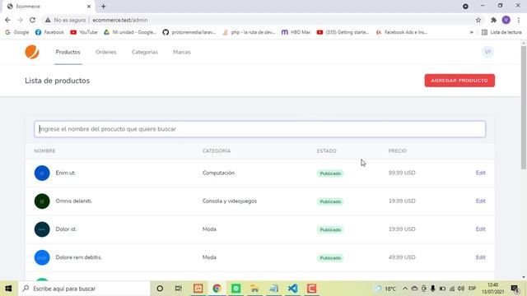Edit the Enim ut. product
The image size is (527, 296).
481,173
